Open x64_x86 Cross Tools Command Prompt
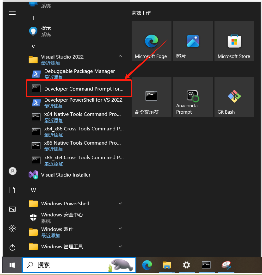262x275 pixels. (x=77, y=132)
